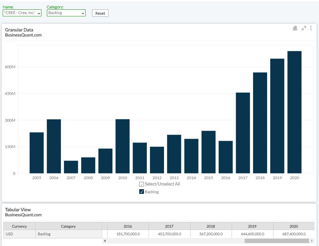Click the 450M y-axis label
The image size is (319, 246).
tap(10, 94)
